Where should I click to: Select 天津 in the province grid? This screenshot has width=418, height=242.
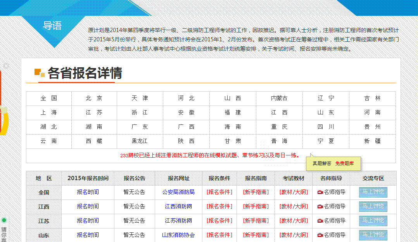(x=140, y=98)
